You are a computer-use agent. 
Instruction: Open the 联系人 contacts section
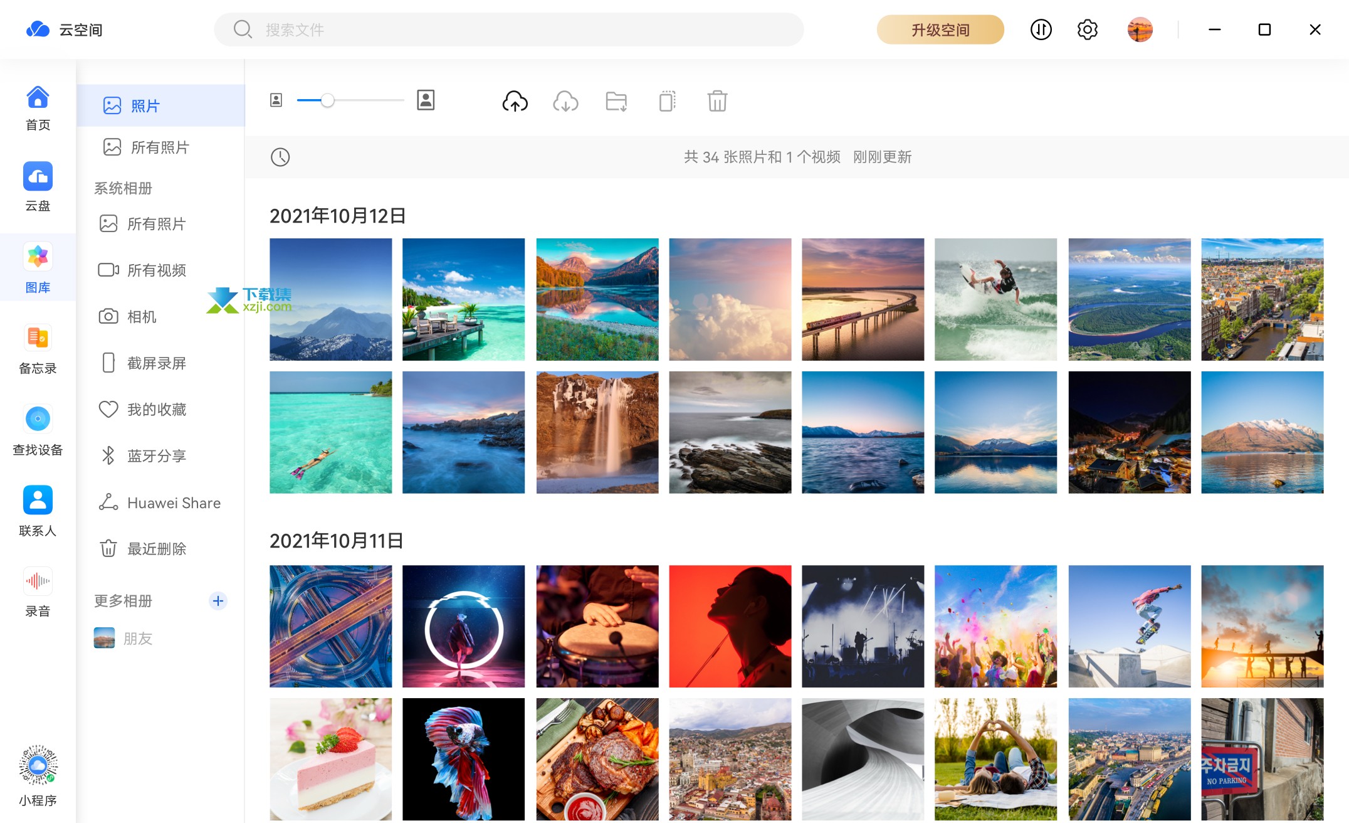pos(38,511)
